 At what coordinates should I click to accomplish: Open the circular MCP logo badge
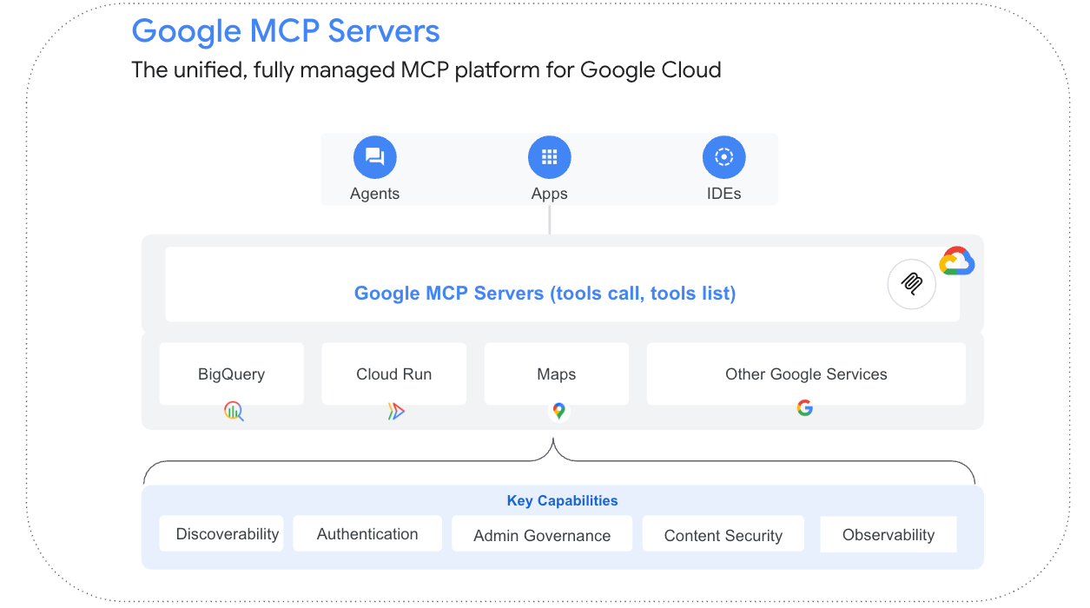coord(911,284)
